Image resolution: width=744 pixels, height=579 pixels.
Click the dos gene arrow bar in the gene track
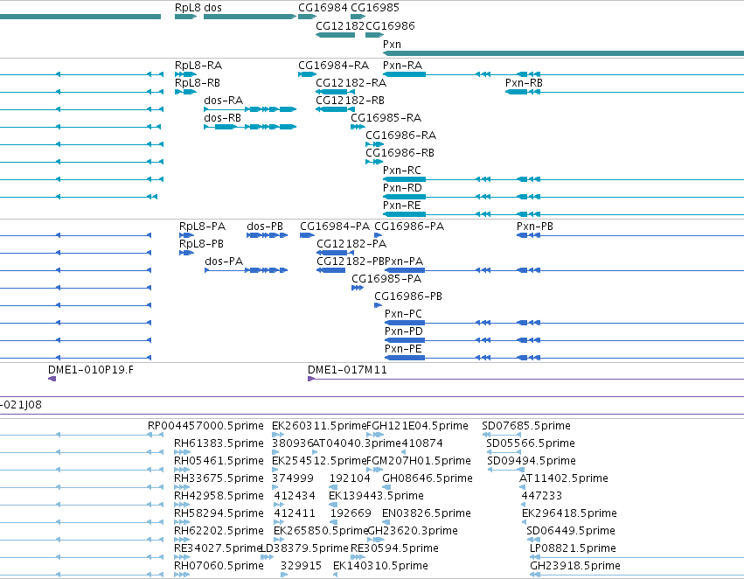[x=249, y=17]
